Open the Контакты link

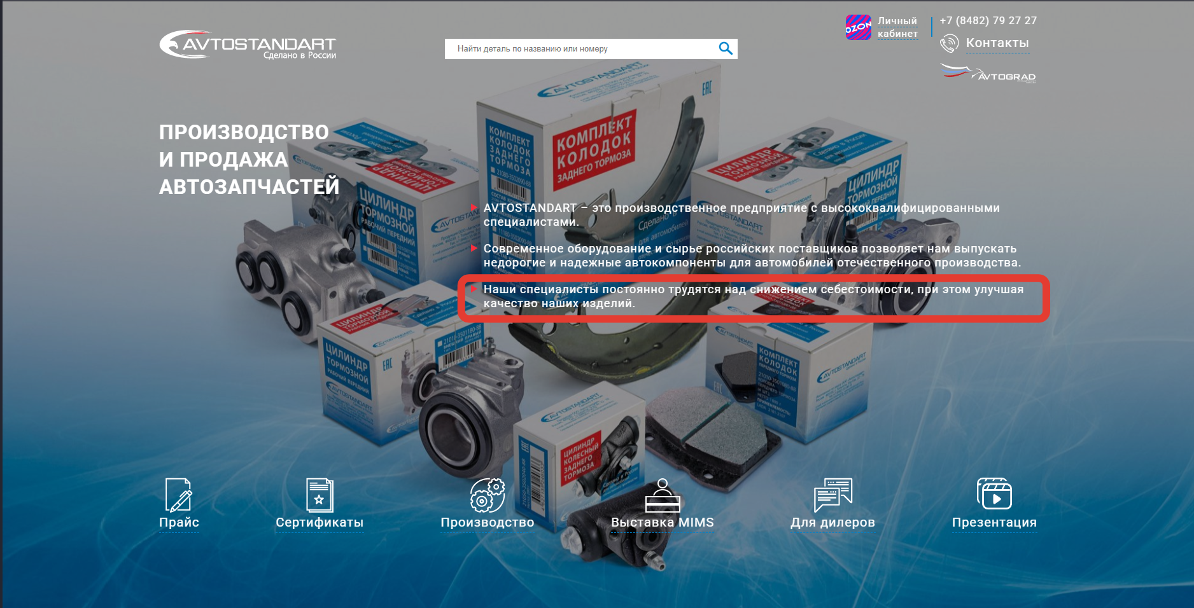point(997,43)
